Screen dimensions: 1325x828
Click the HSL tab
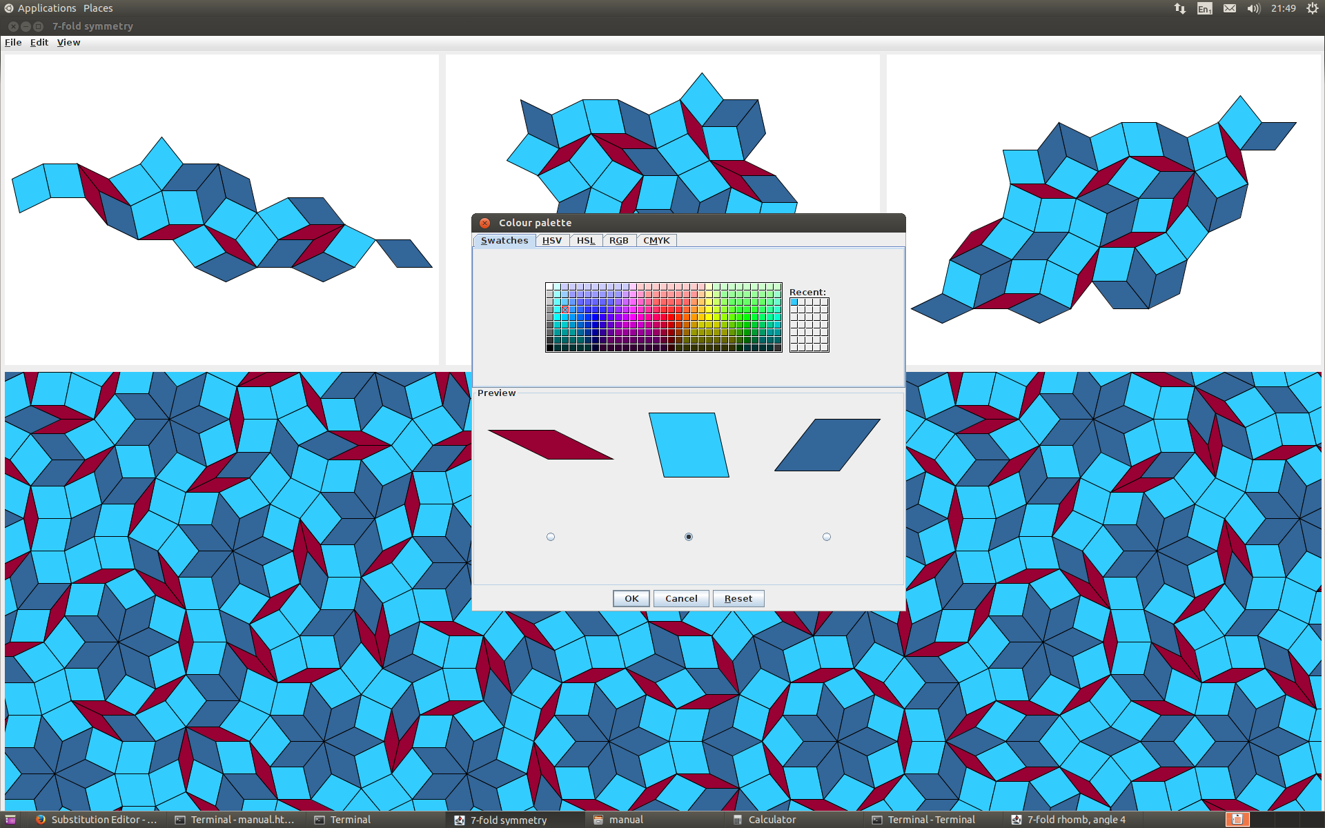point(585,240)
